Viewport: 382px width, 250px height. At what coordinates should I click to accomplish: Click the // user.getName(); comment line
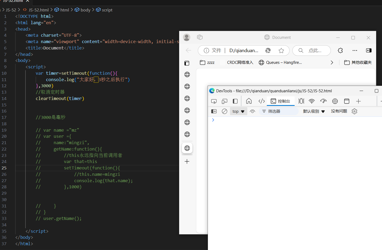[x=59, y=218]
